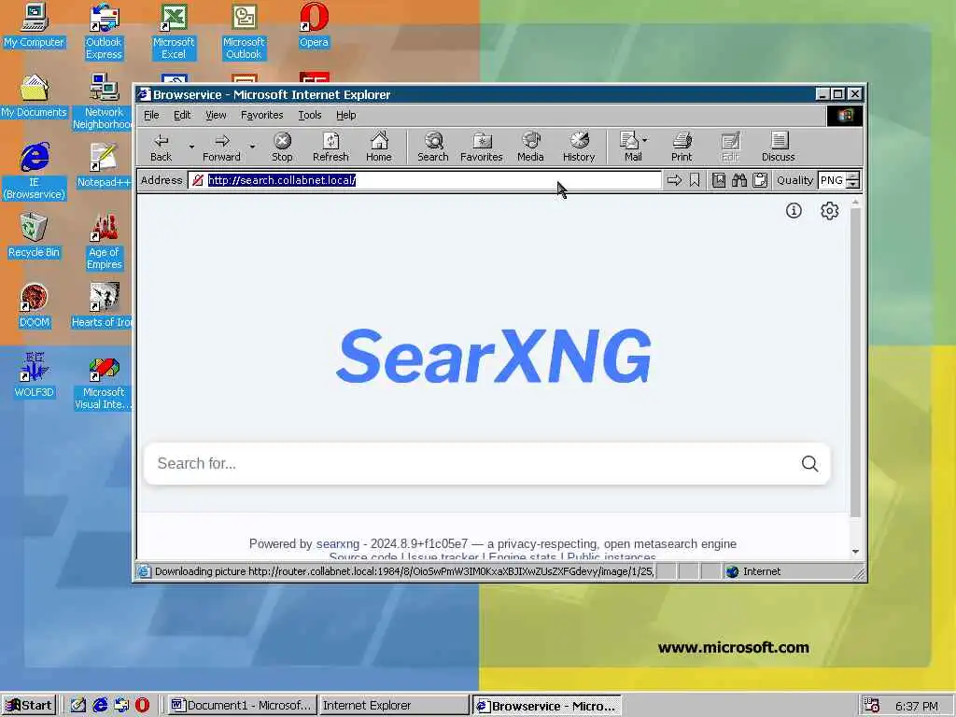The image size is (956, 717).
Task: Open Back button history dropdown arrow
Action: [x=190, y=147]
